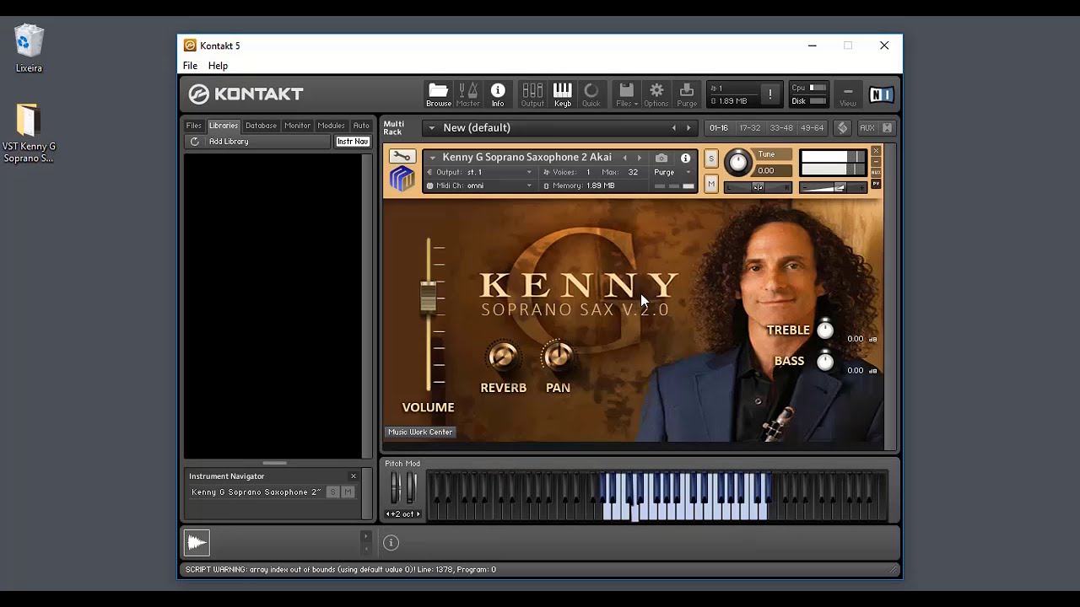
Task: Show instrument info 'i' icon
Action: tap(686, 158)
